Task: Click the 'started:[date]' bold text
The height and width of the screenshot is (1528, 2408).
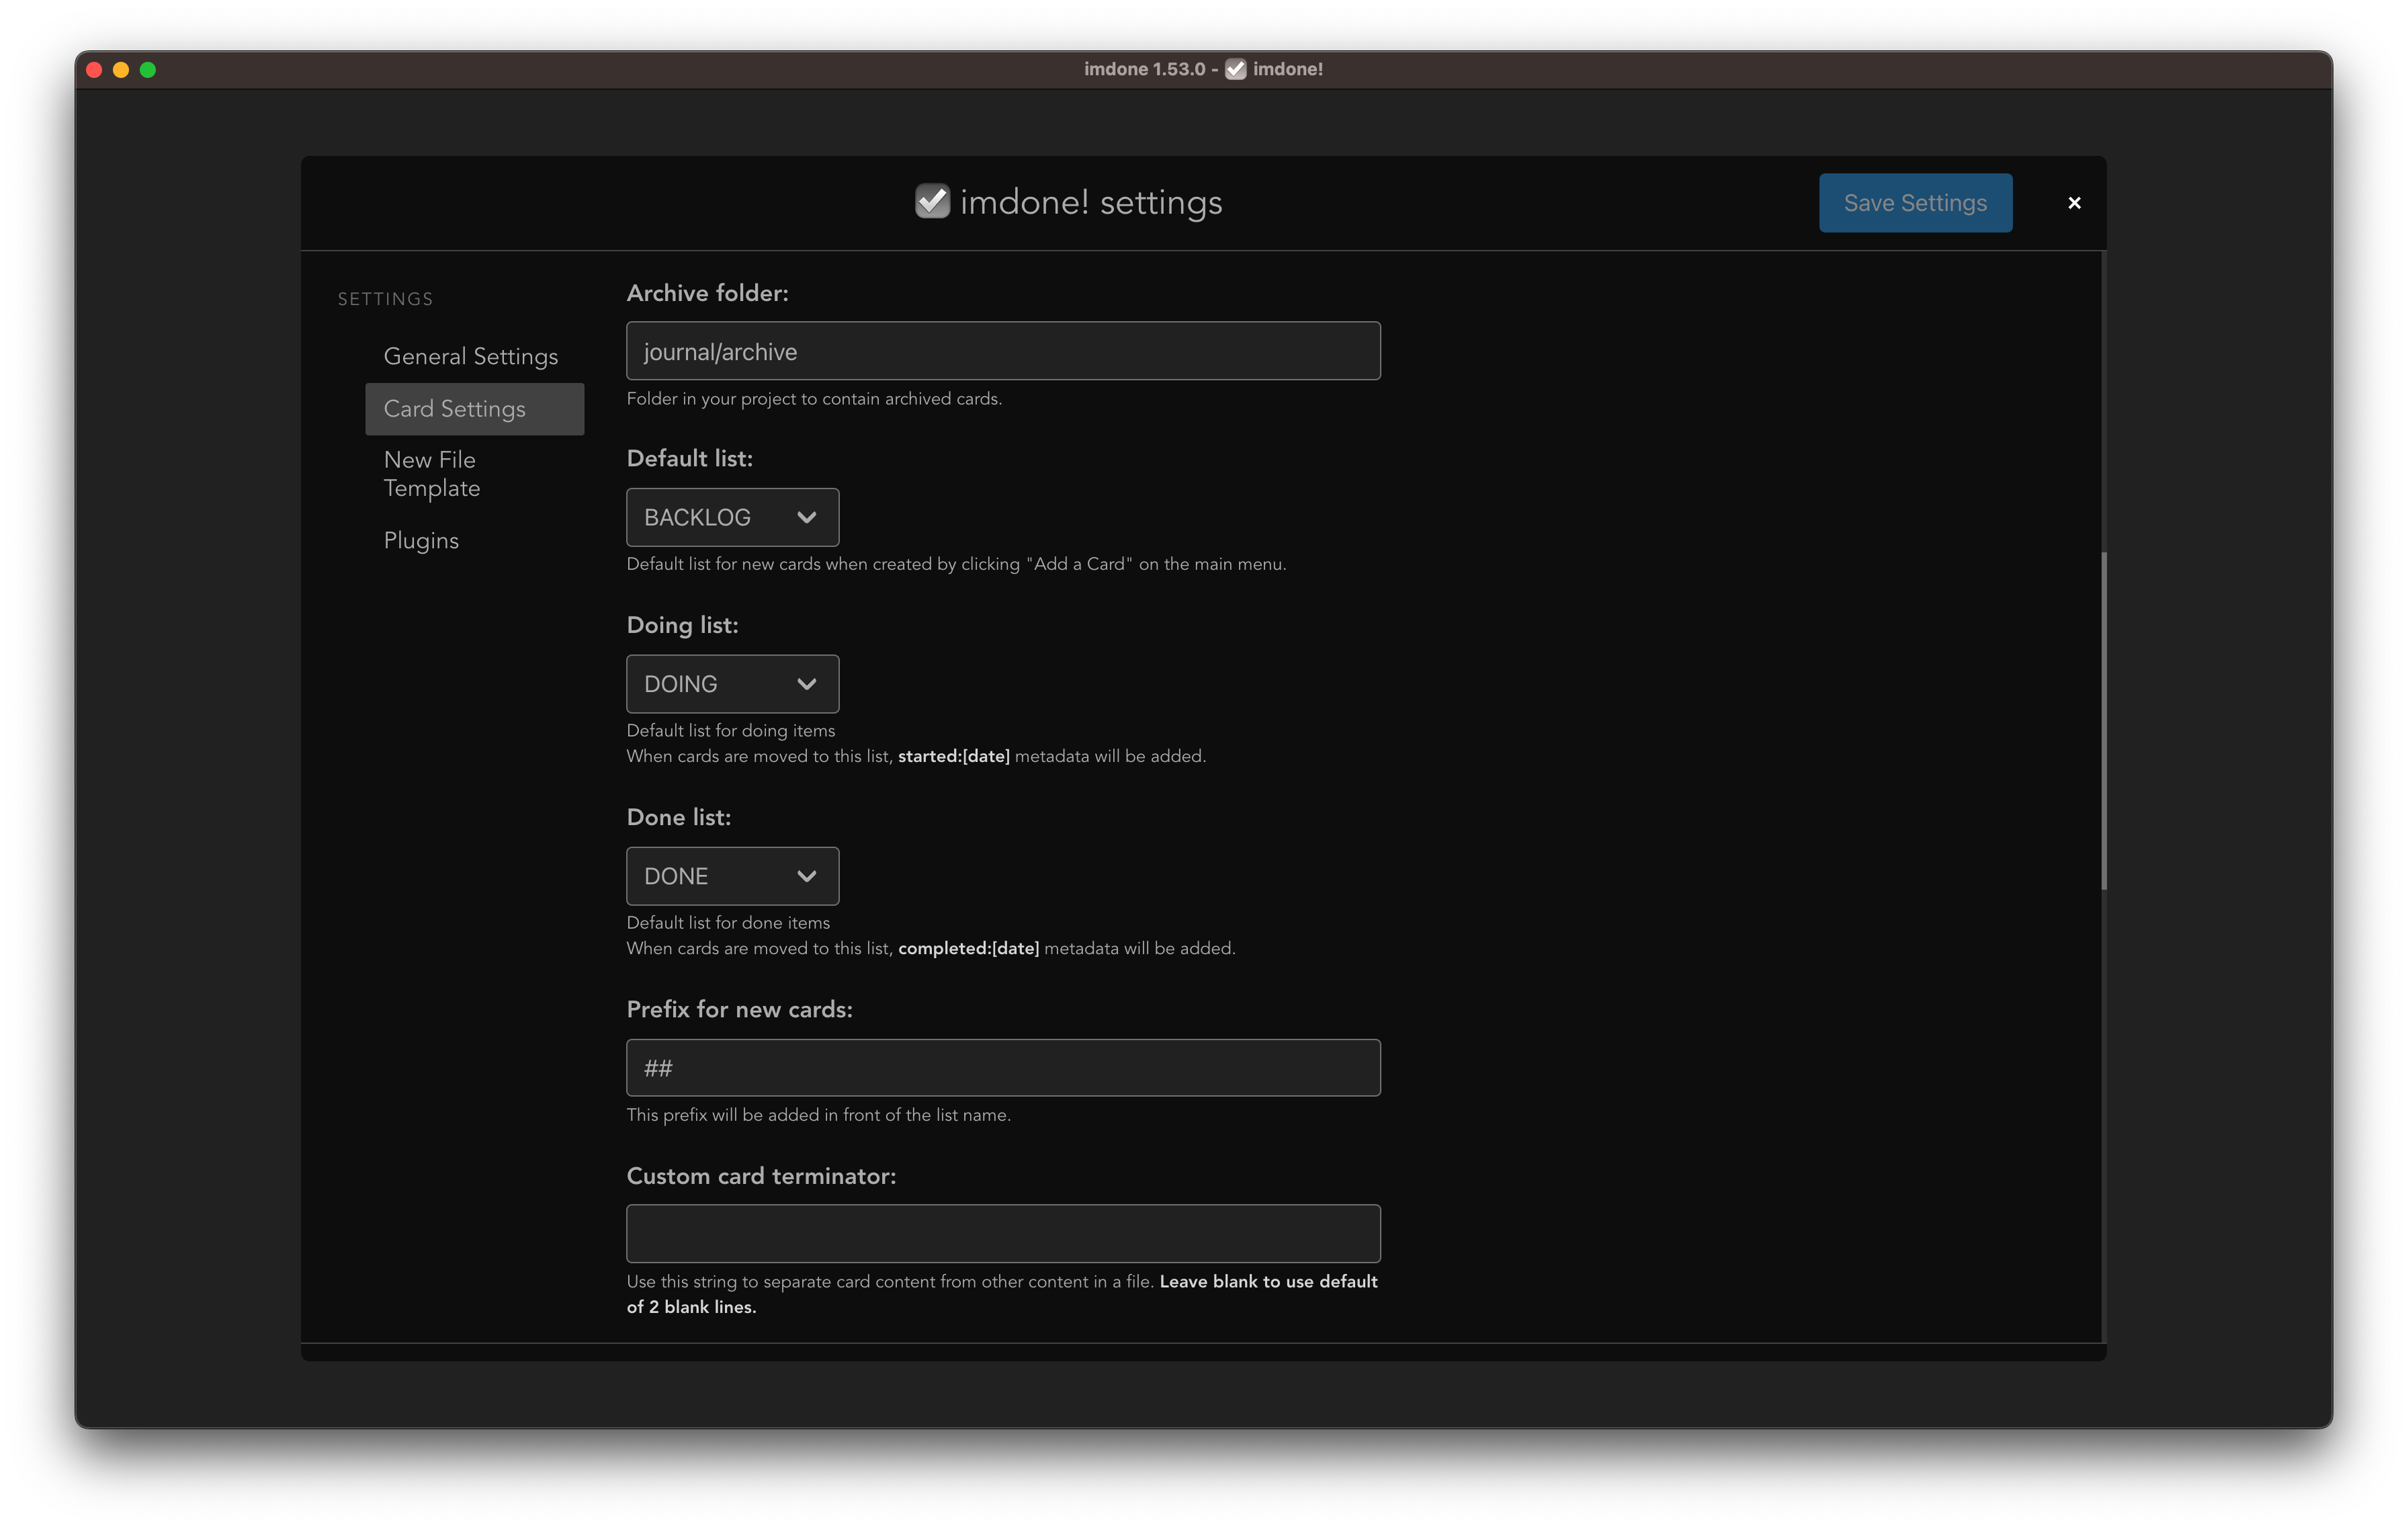Action: click(x=954, y=757)
